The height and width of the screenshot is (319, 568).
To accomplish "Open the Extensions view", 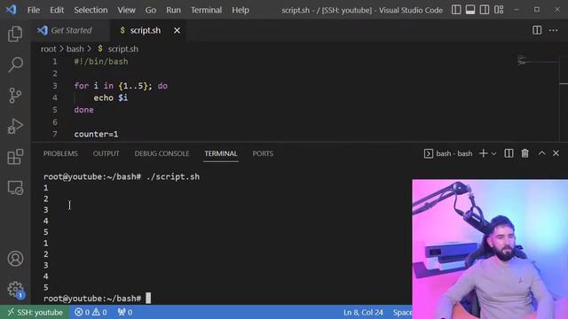I will [x=15, y=157].
